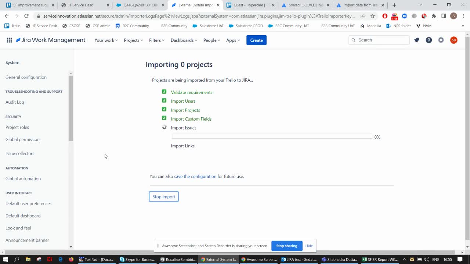Image resolution: width=470 pixels, height=264 pixels.
Task: Click the import progress bar
Action: pyautogui.click(x=272, y=136)
